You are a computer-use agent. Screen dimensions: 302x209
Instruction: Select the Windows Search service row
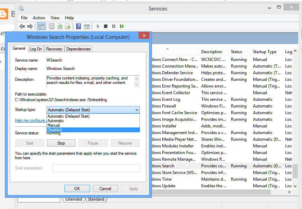(x=222, y=166)
